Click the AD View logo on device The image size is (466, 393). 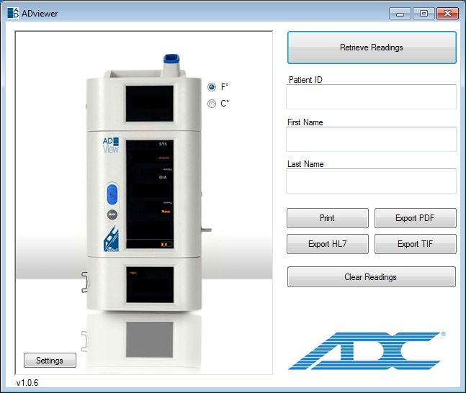click(x=111, y=145)
